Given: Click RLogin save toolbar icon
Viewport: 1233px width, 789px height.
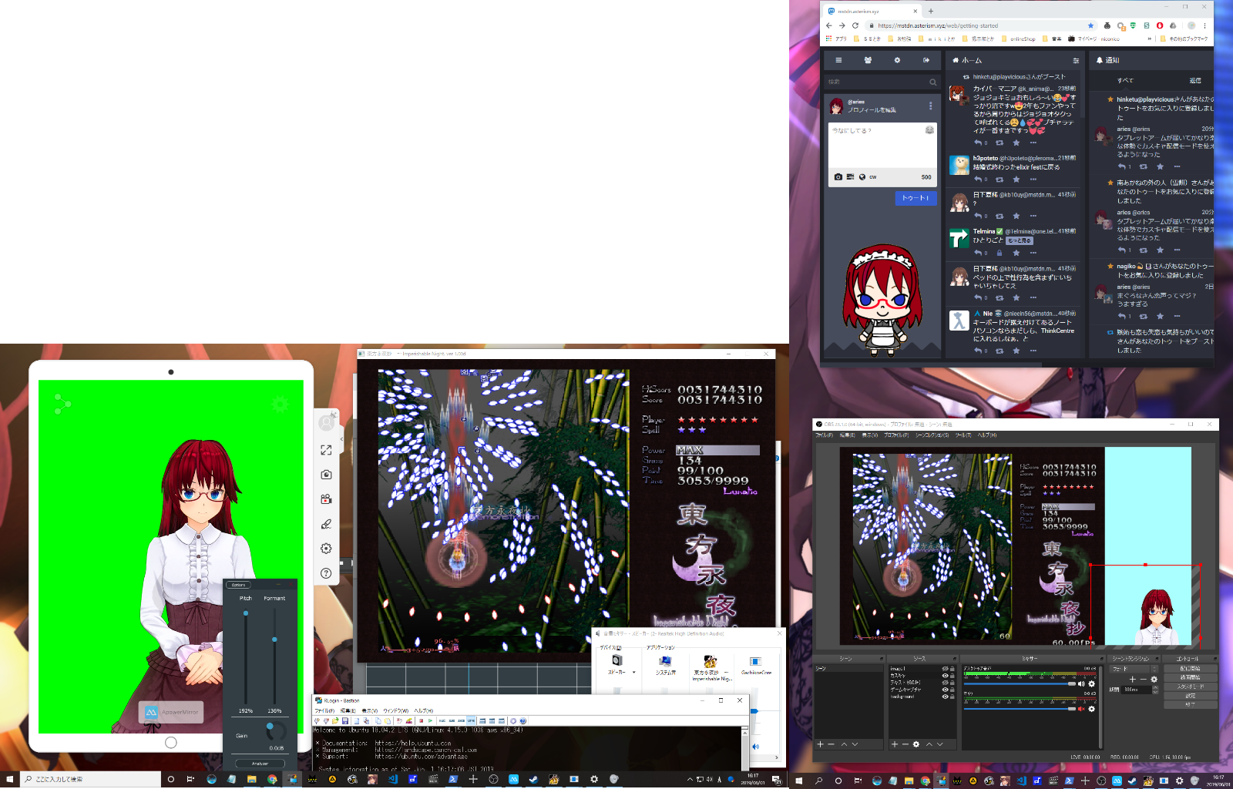Looking at the screenshot, I should point(345,721).
